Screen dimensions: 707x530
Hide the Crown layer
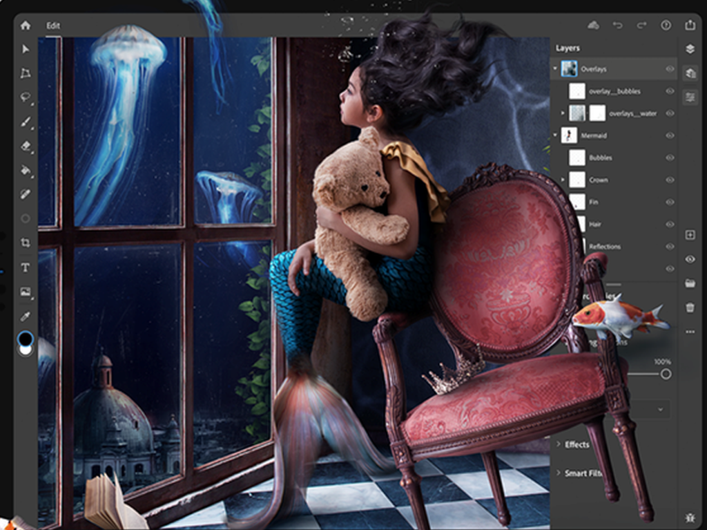pyautogui.click(x=670, y=180)
